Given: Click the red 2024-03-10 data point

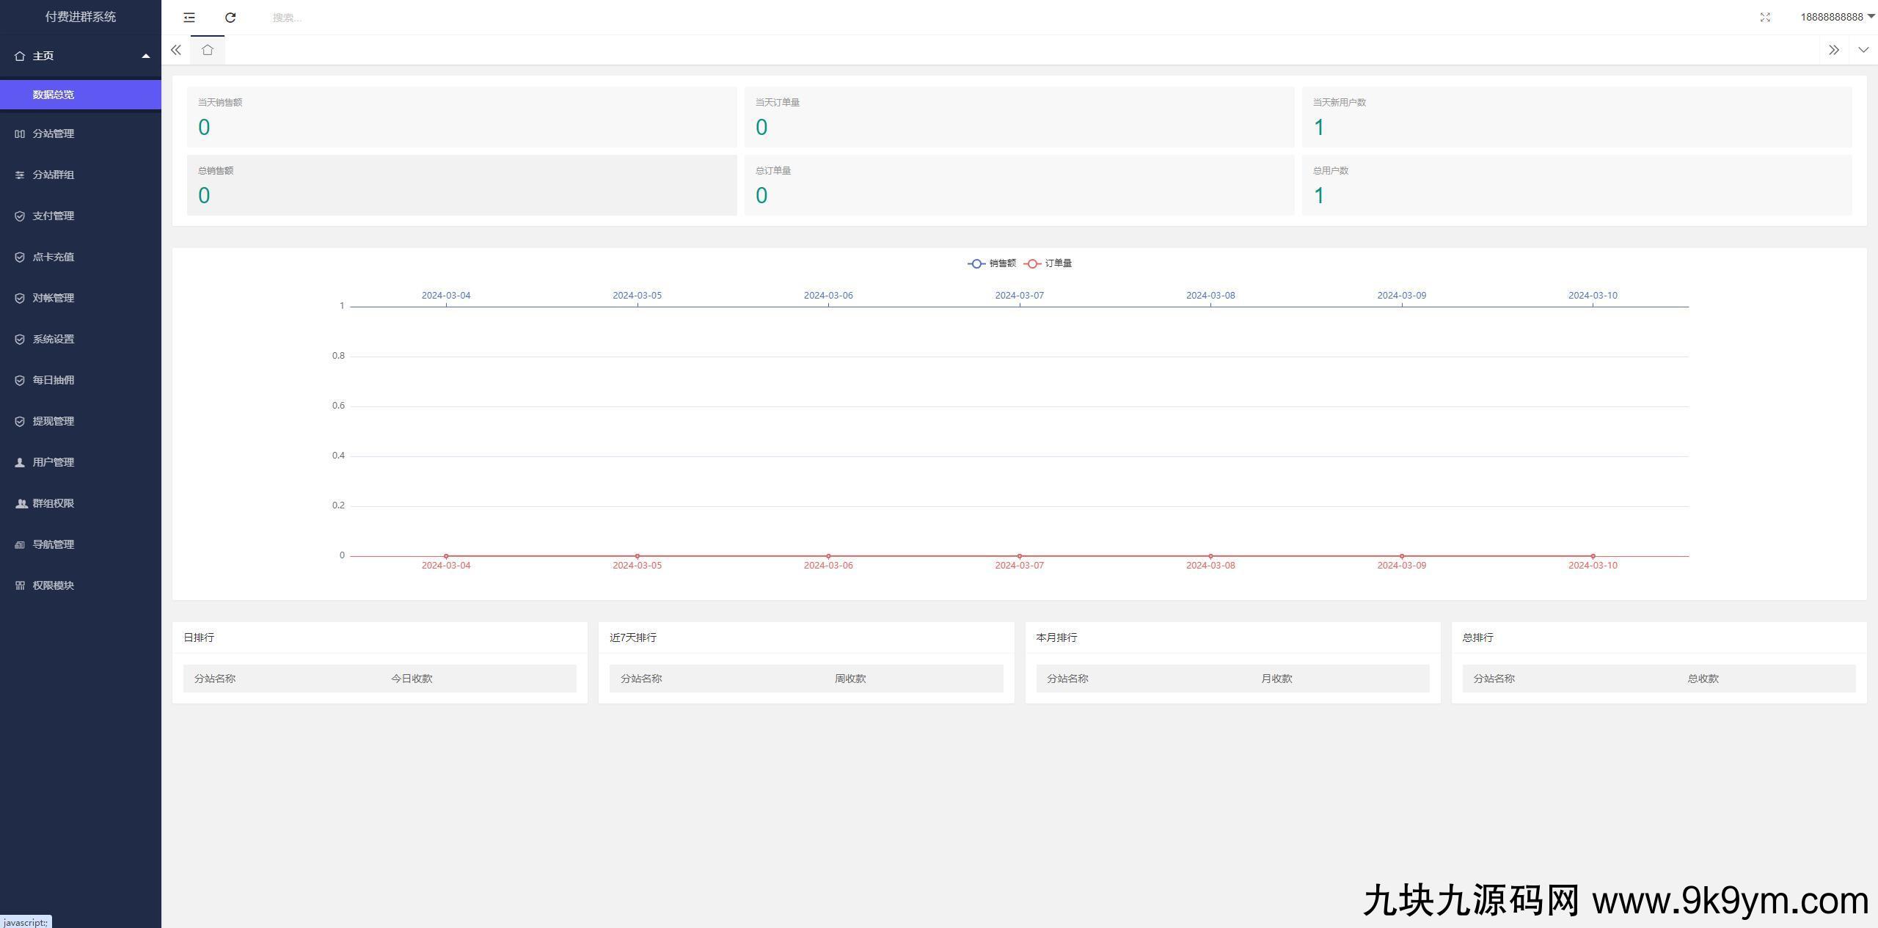Looking at the screenshot, I should coord(1593,556).
